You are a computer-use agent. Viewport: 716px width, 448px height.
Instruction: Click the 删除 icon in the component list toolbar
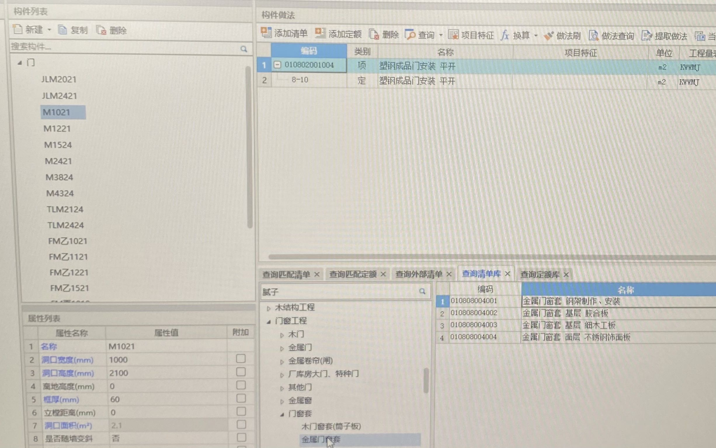point(101,30)
